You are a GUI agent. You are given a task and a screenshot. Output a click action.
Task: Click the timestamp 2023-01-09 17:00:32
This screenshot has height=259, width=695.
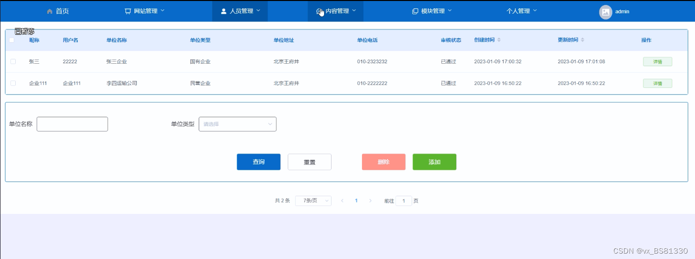click(498, 62)
